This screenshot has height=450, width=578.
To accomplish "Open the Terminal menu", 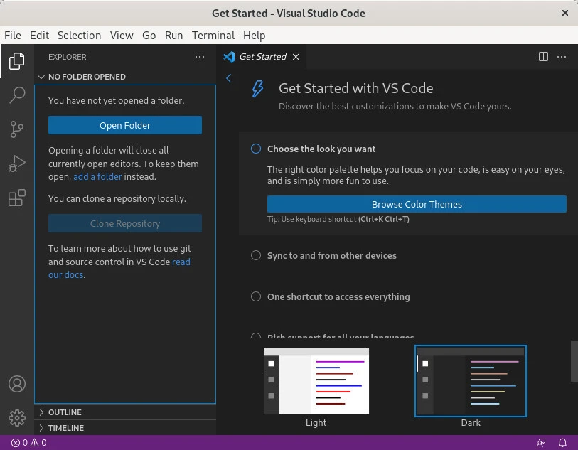I will point(213,36).
